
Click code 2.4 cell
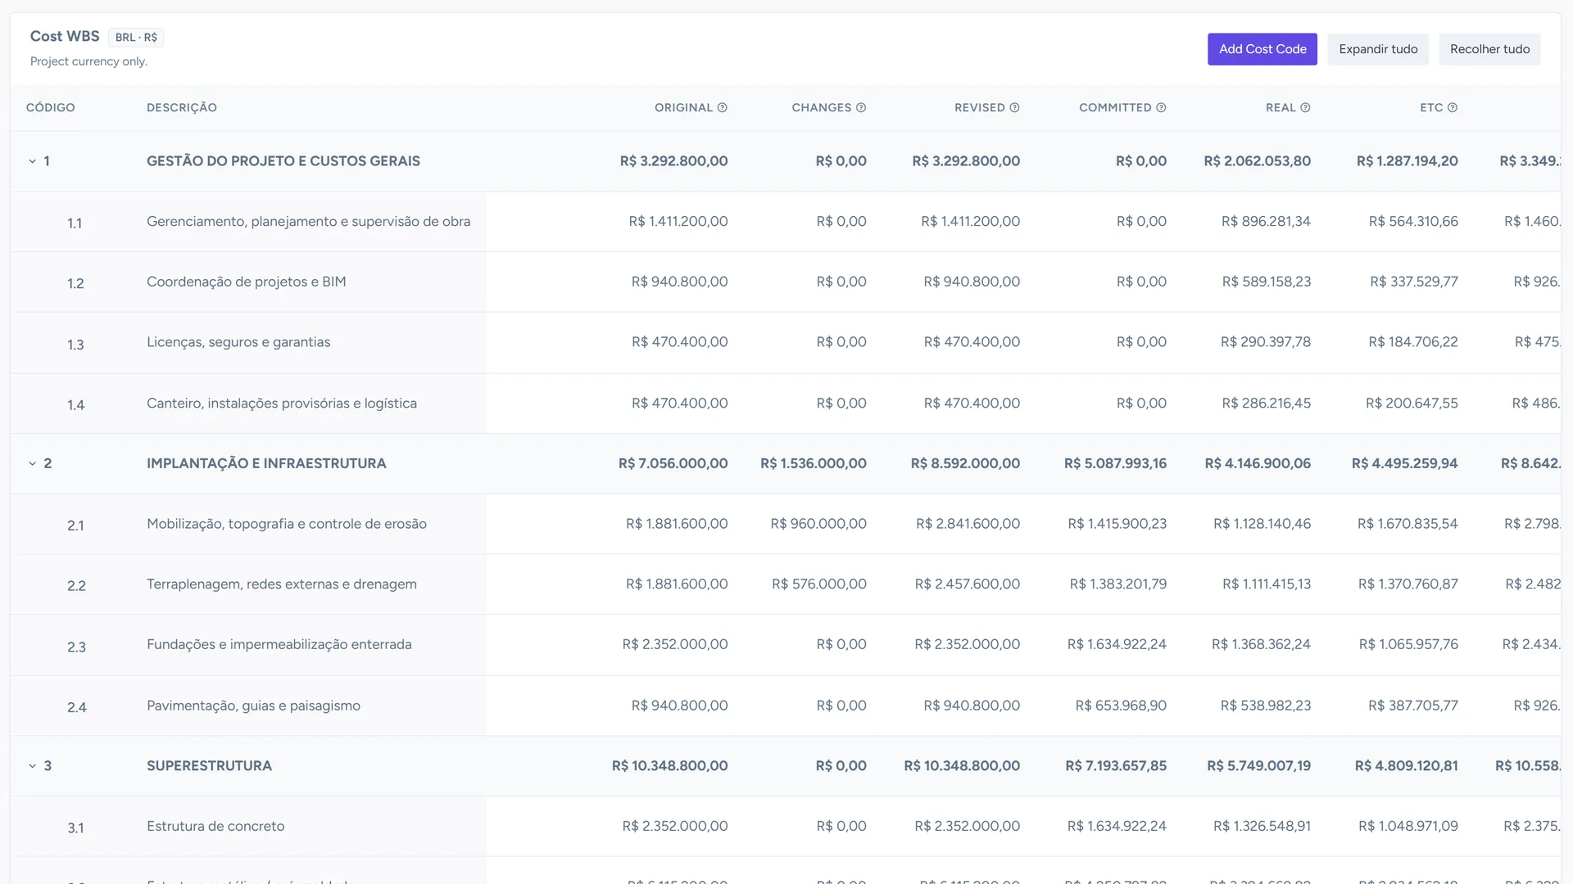coord(77,707)
